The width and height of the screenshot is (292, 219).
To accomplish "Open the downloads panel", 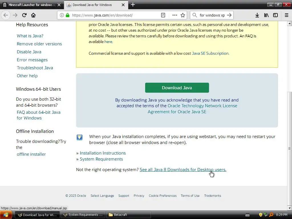I will click(x=257, y=15).
